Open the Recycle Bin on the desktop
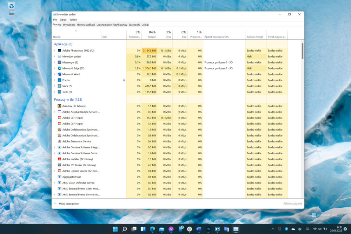The height and width of the screenshot is (234, 351). 12,8
